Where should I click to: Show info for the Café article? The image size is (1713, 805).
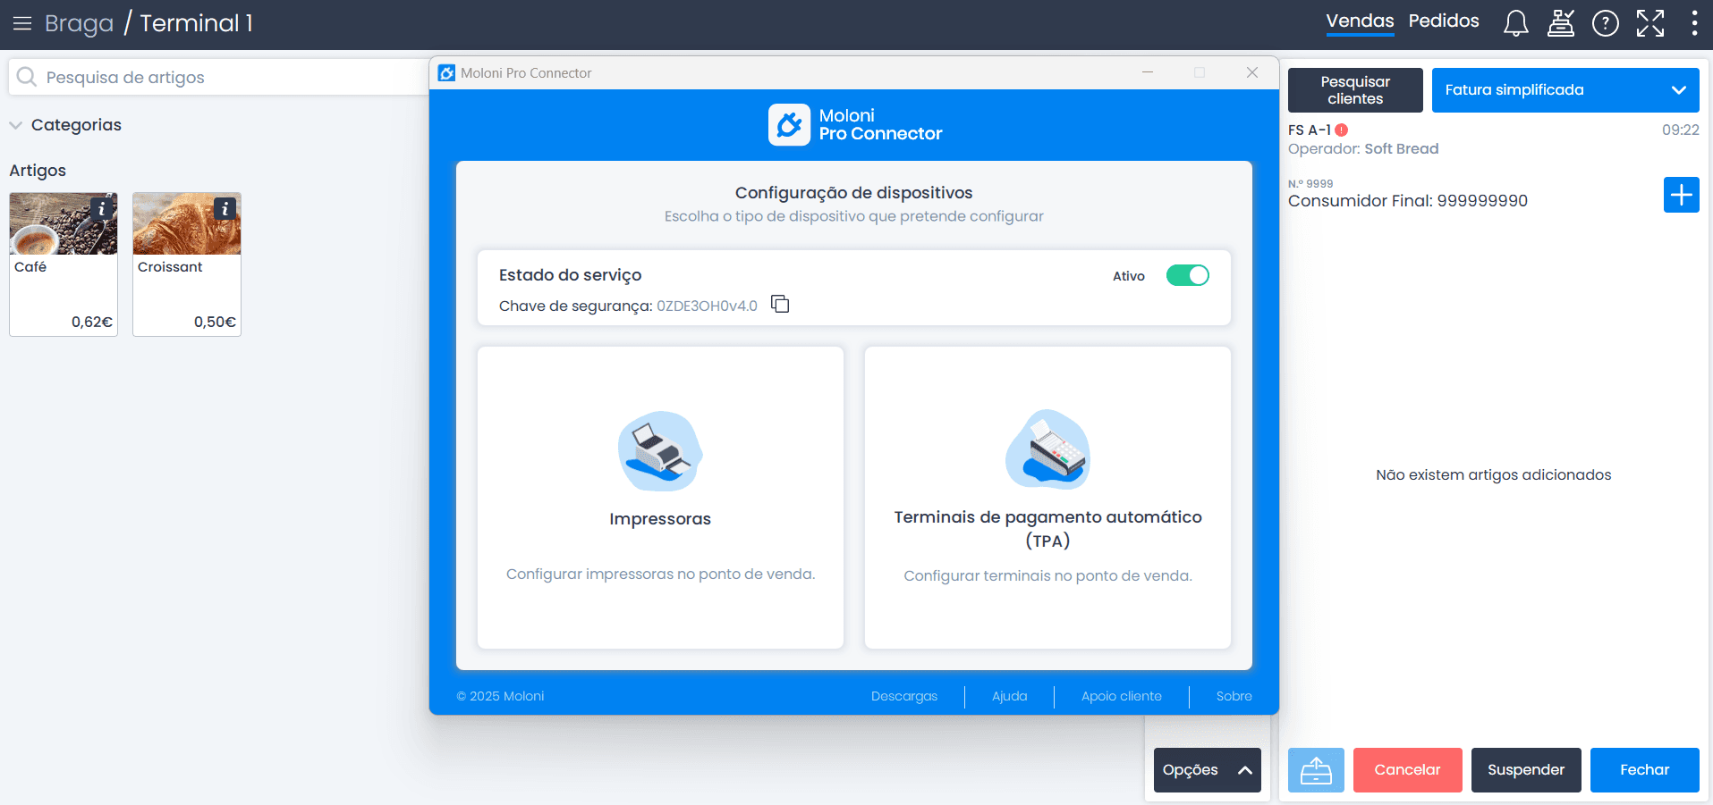coord(102,208)
